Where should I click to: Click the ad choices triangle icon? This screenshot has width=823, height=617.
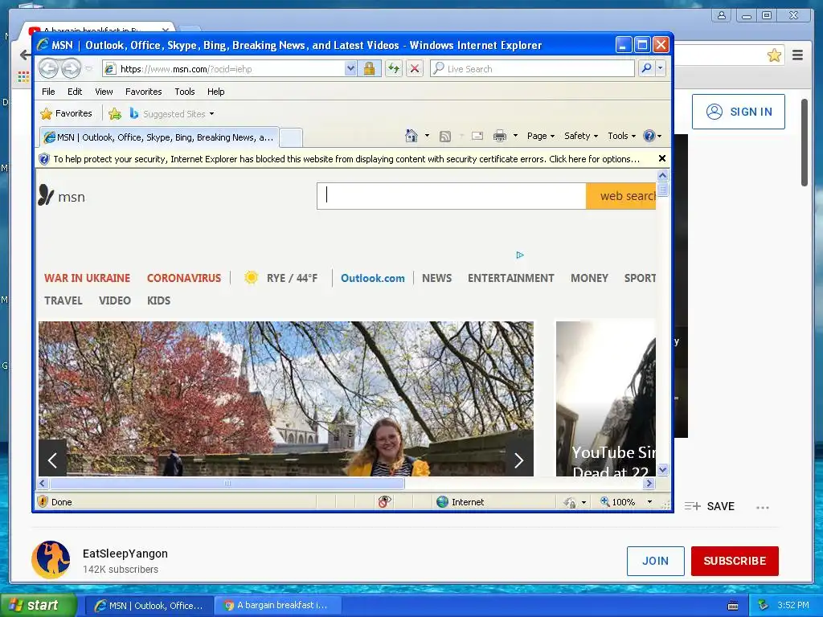520,255
